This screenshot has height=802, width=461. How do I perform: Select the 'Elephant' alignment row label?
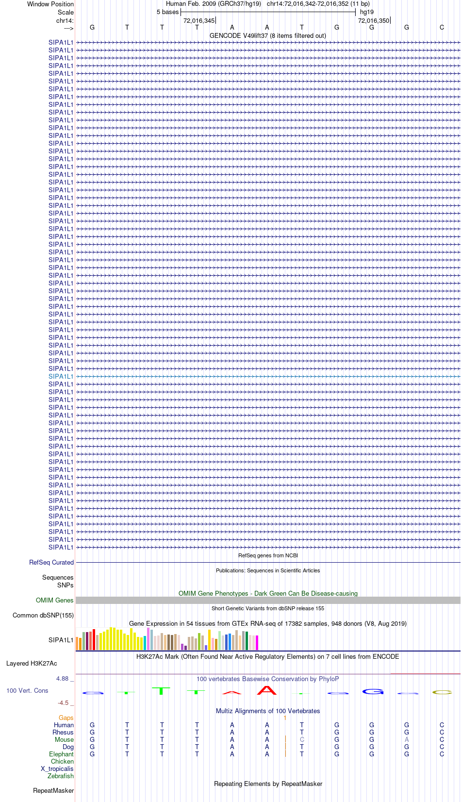61,754
